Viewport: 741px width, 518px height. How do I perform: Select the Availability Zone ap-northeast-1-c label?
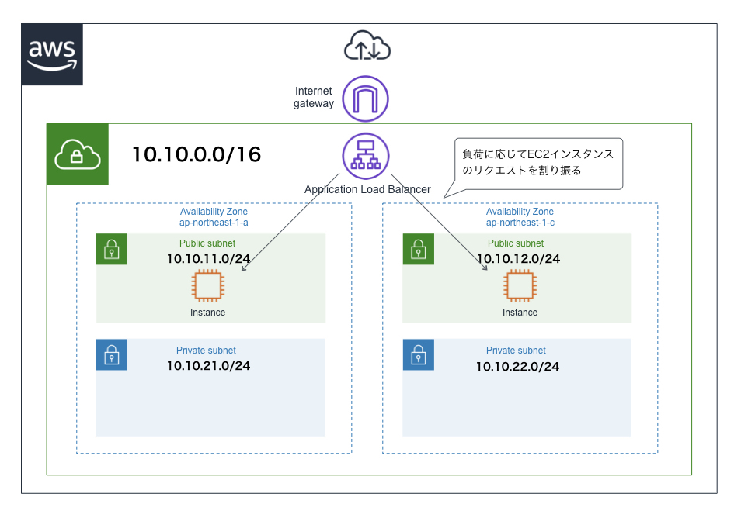pos(520,217)
